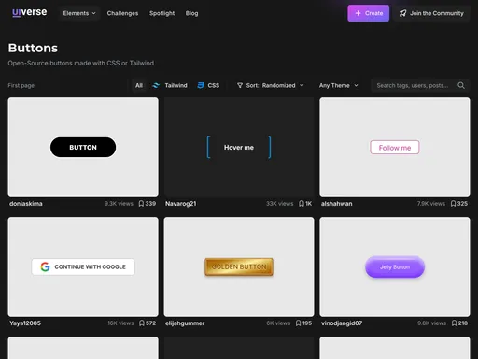The width and height of the screenshot is (478, 359).
Task: Open the Elements dropdown menu
Action: (x=79, y=13)
